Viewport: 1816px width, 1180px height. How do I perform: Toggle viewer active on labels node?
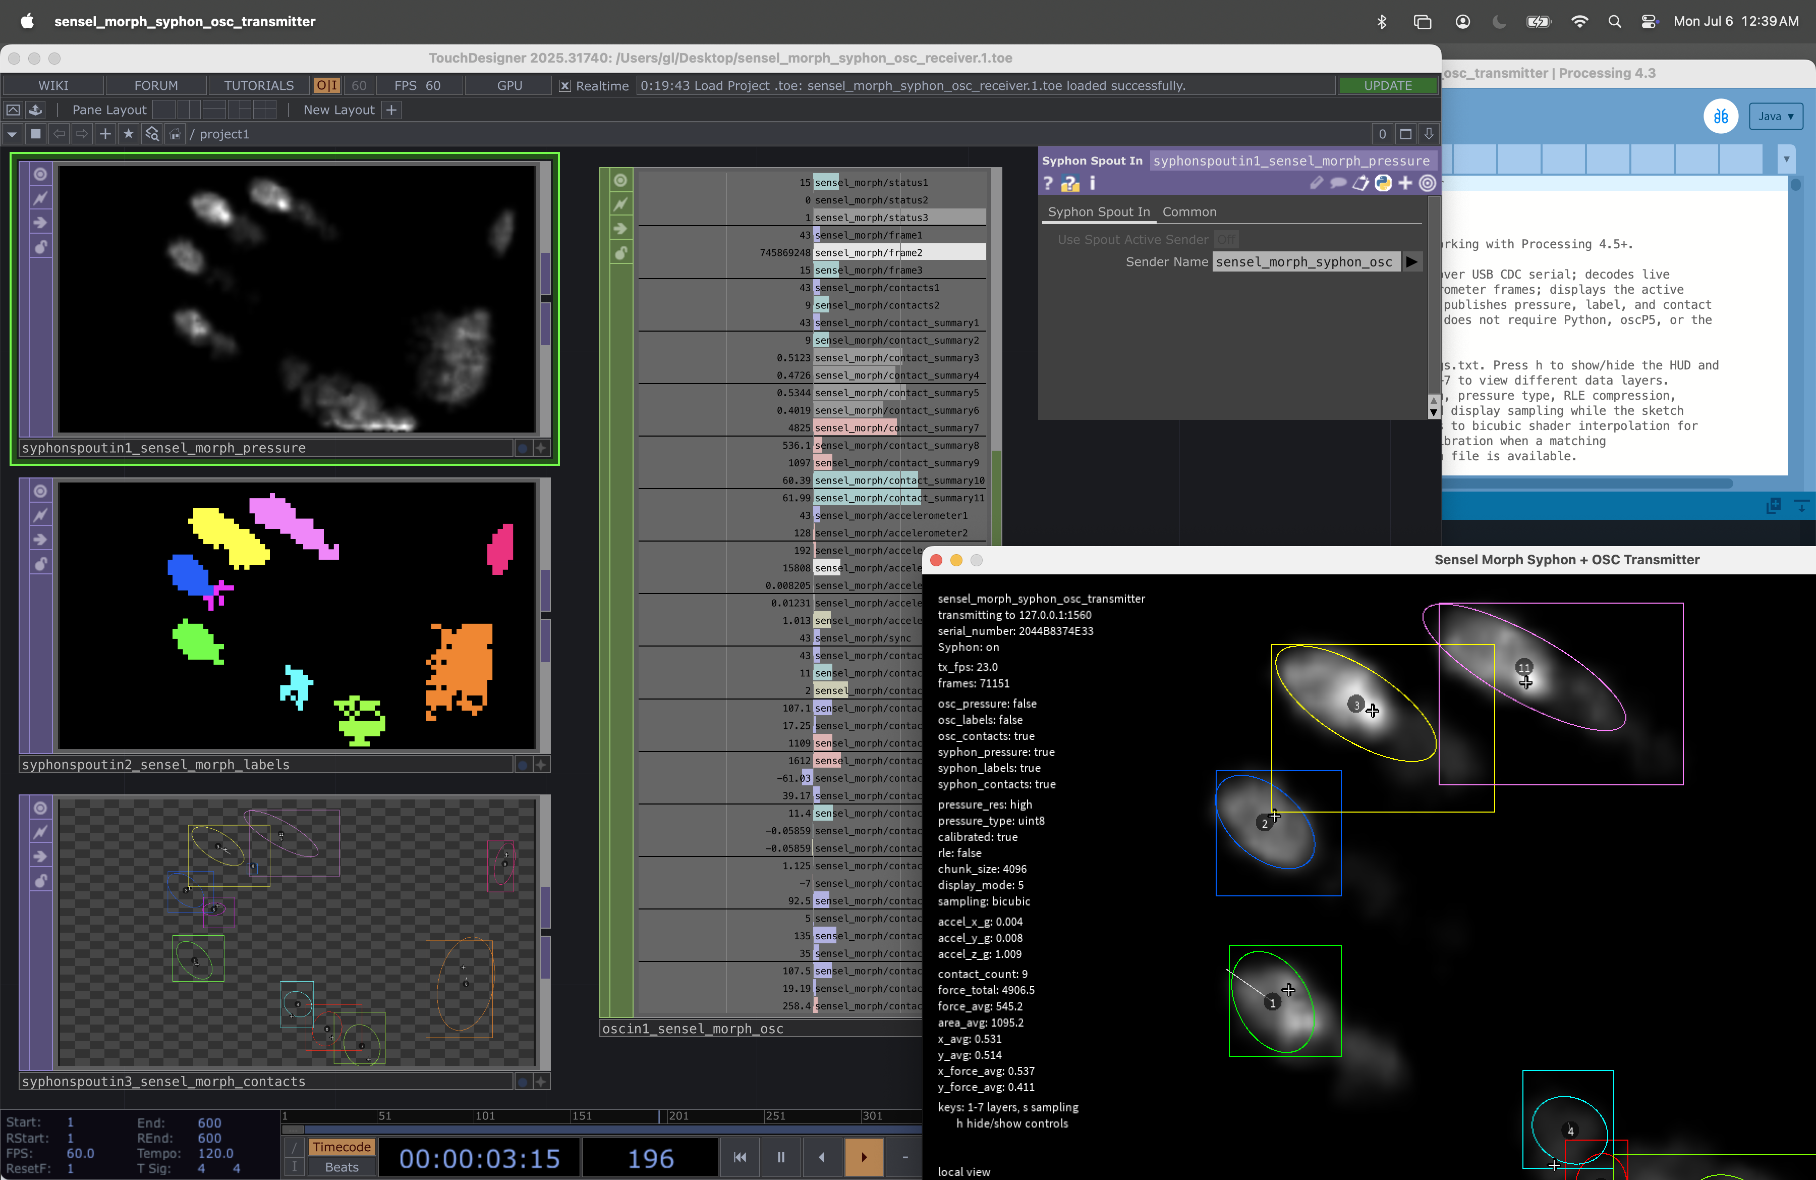point(40,492)
